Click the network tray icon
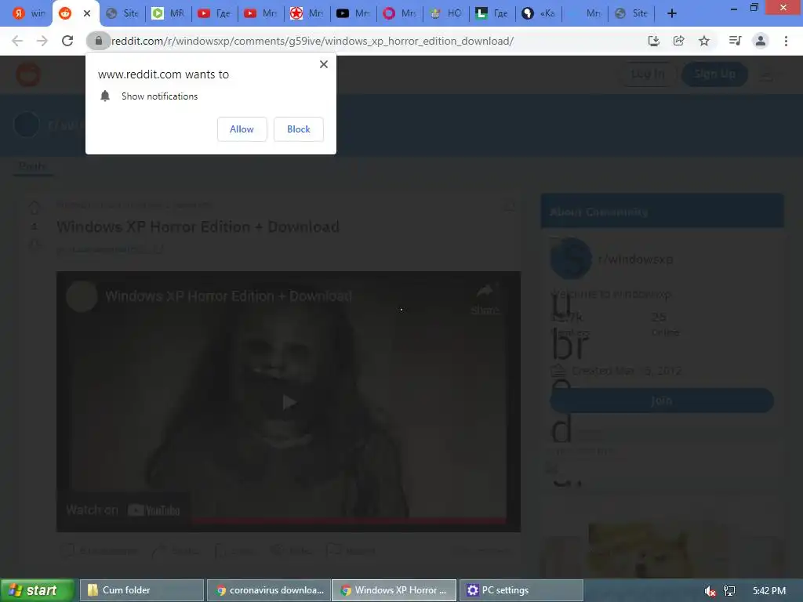This screenshot has width=803, height=602. click(729, 591)
